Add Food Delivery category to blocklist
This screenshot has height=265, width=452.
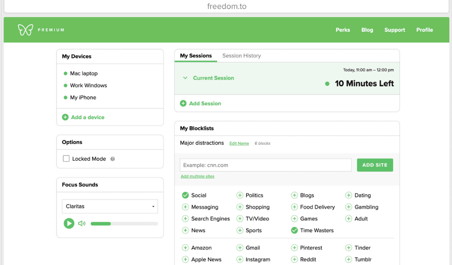[x=294, y=207]
